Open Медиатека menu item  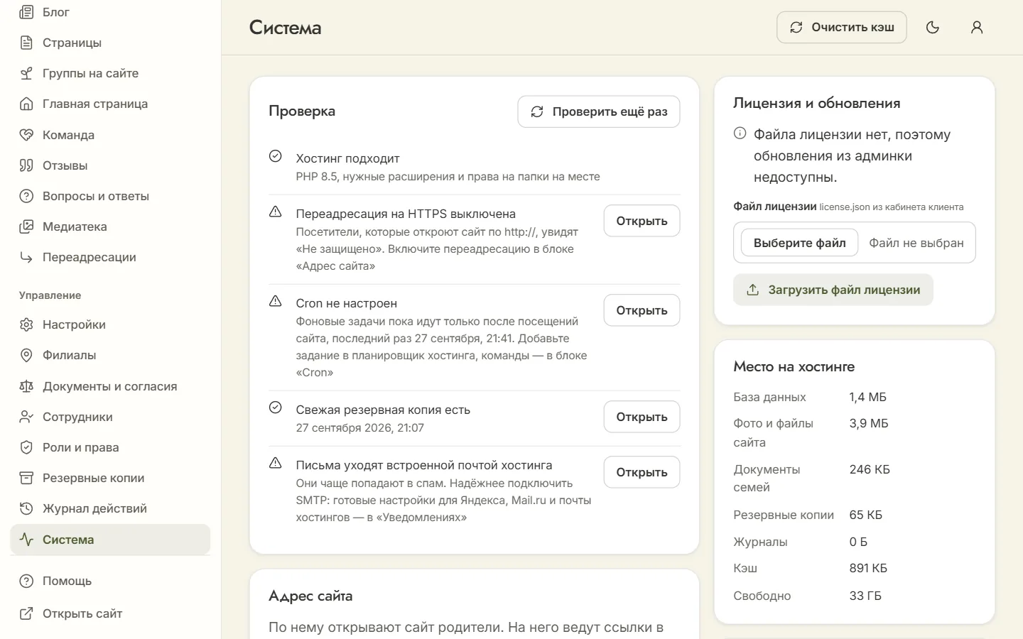tap(110, 226)
